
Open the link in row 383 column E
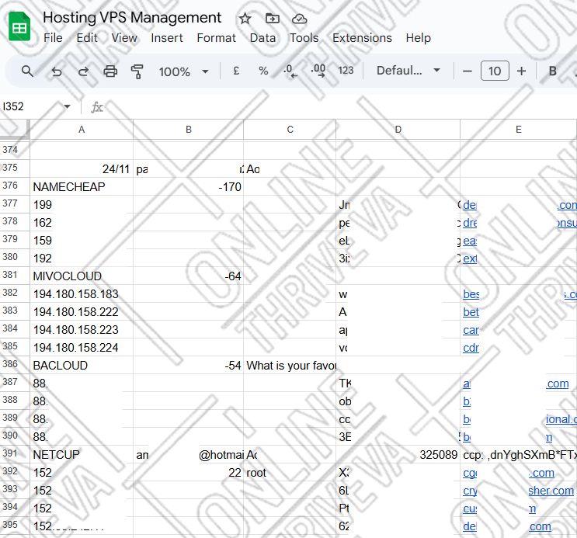click(471, 312)
